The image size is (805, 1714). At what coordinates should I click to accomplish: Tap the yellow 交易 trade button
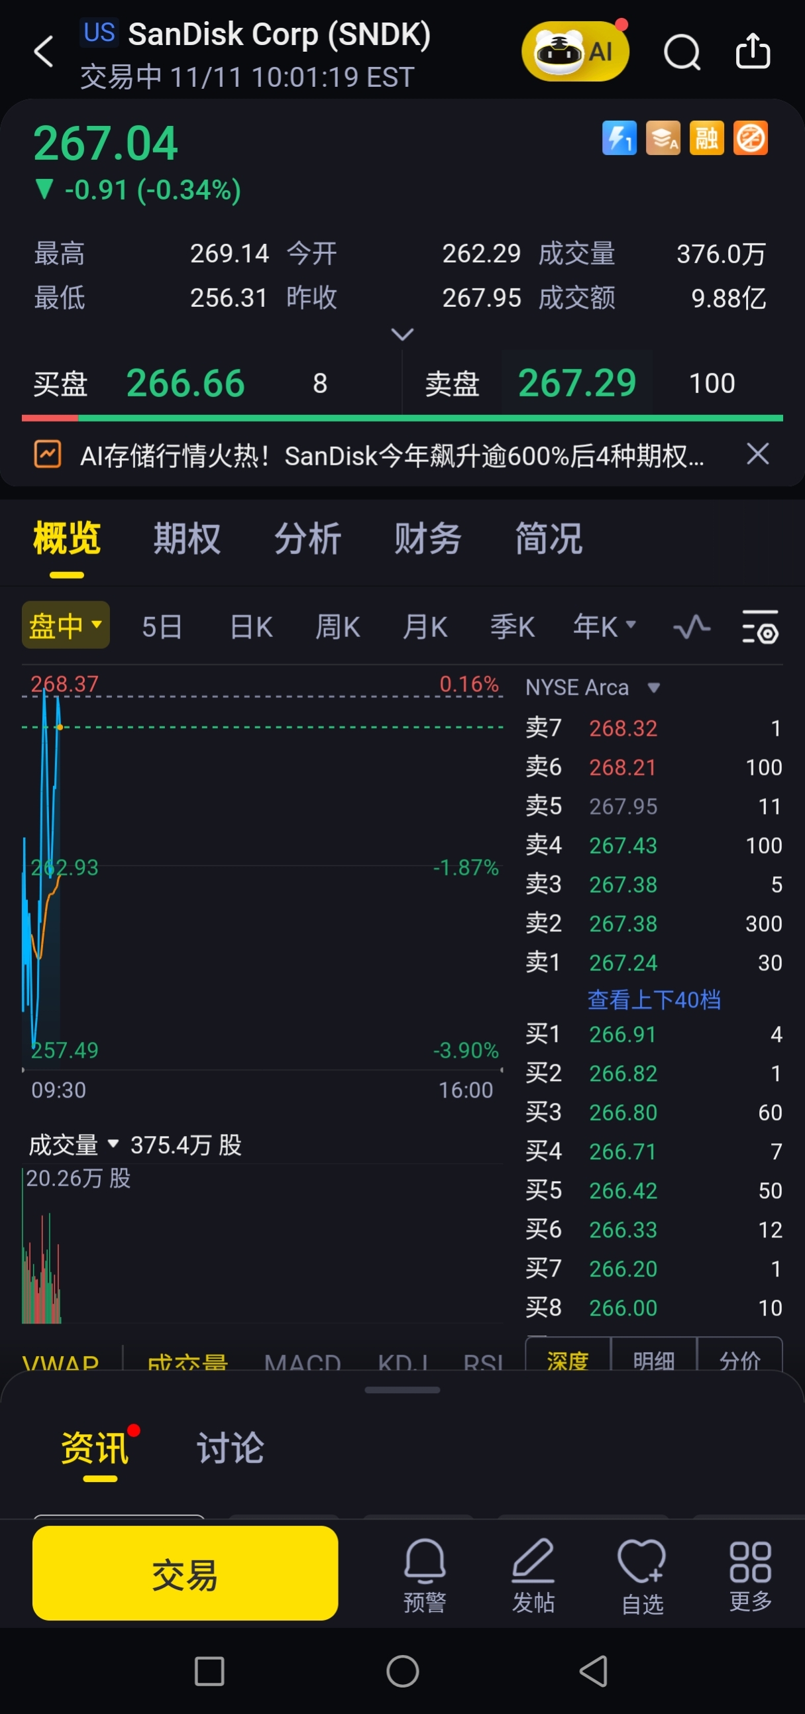185,1573
